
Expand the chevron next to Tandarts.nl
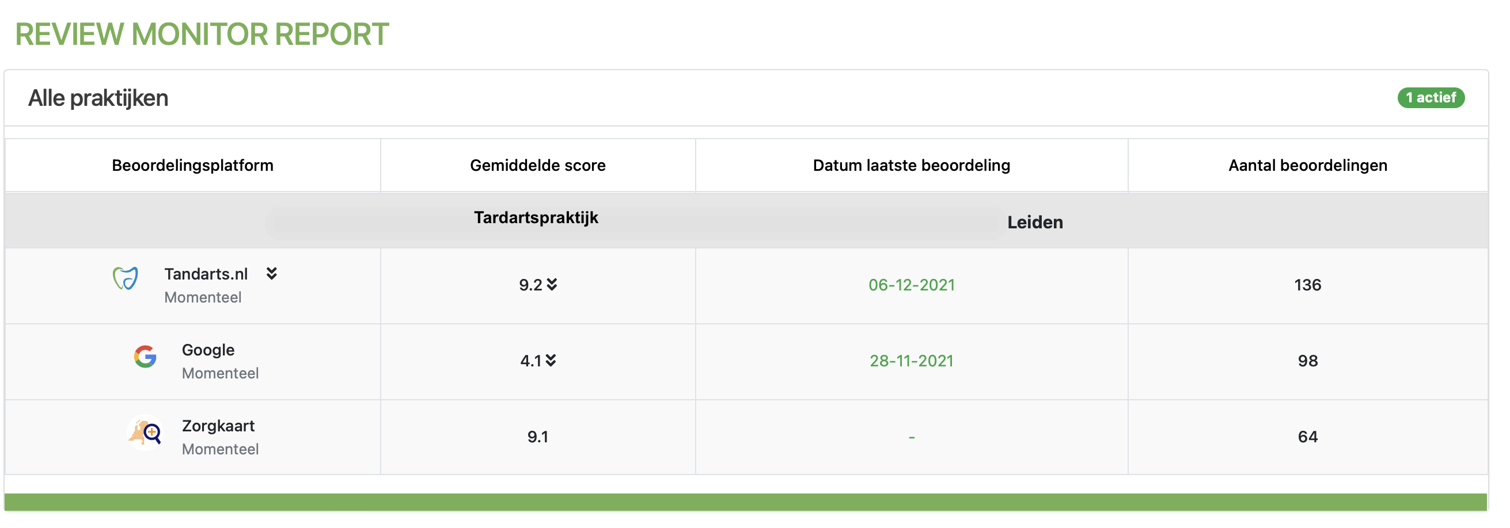coord(271,273)
